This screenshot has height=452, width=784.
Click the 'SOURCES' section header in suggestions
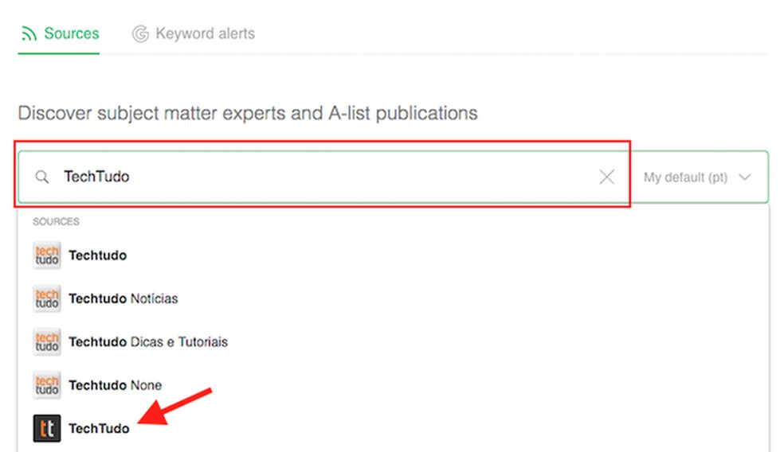pos(56,221)
